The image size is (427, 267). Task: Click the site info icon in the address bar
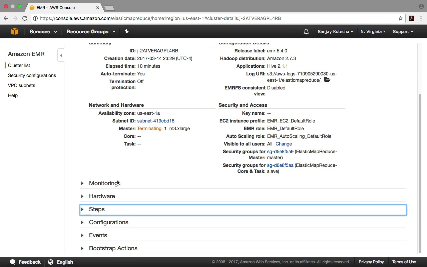(x=35, y=18)
